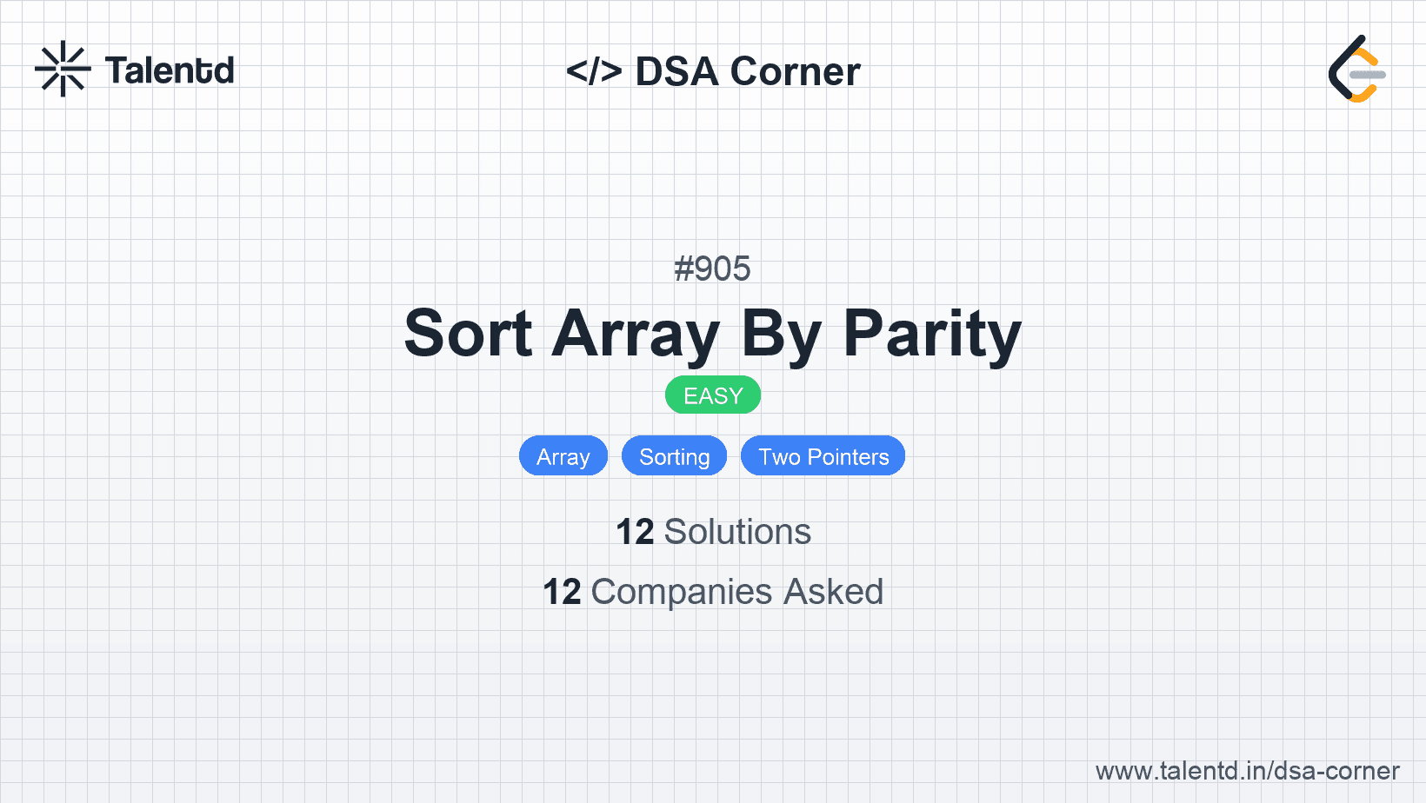The width and height of the screenshot is (1426, 803).
Task: Click the spinner-style Talentd emblem
Action: tap(62, 69)
